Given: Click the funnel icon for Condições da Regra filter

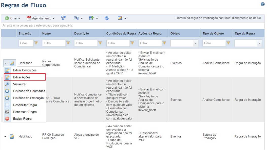Looking at the screenshot, I should 132,43.
